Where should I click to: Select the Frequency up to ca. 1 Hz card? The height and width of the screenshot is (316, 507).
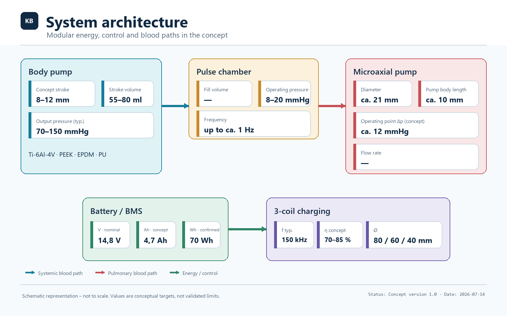(x=253, y=124)
